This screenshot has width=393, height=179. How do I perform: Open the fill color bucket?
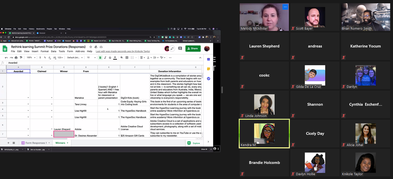(x=122, y=57)
